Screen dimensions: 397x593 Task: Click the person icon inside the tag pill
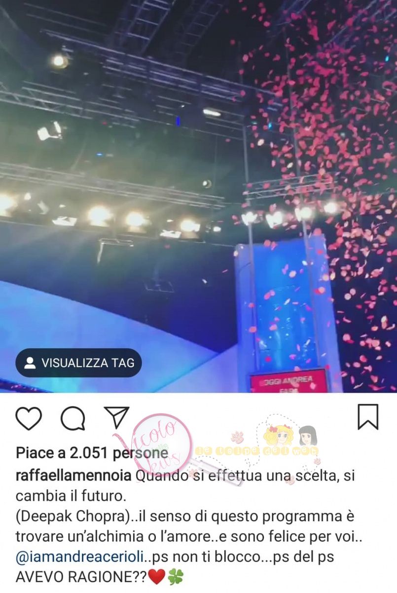[30, 363]
